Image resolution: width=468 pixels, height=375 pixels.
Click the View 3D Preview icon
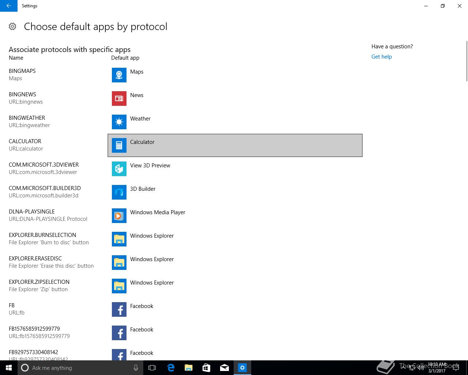[119, 169]
